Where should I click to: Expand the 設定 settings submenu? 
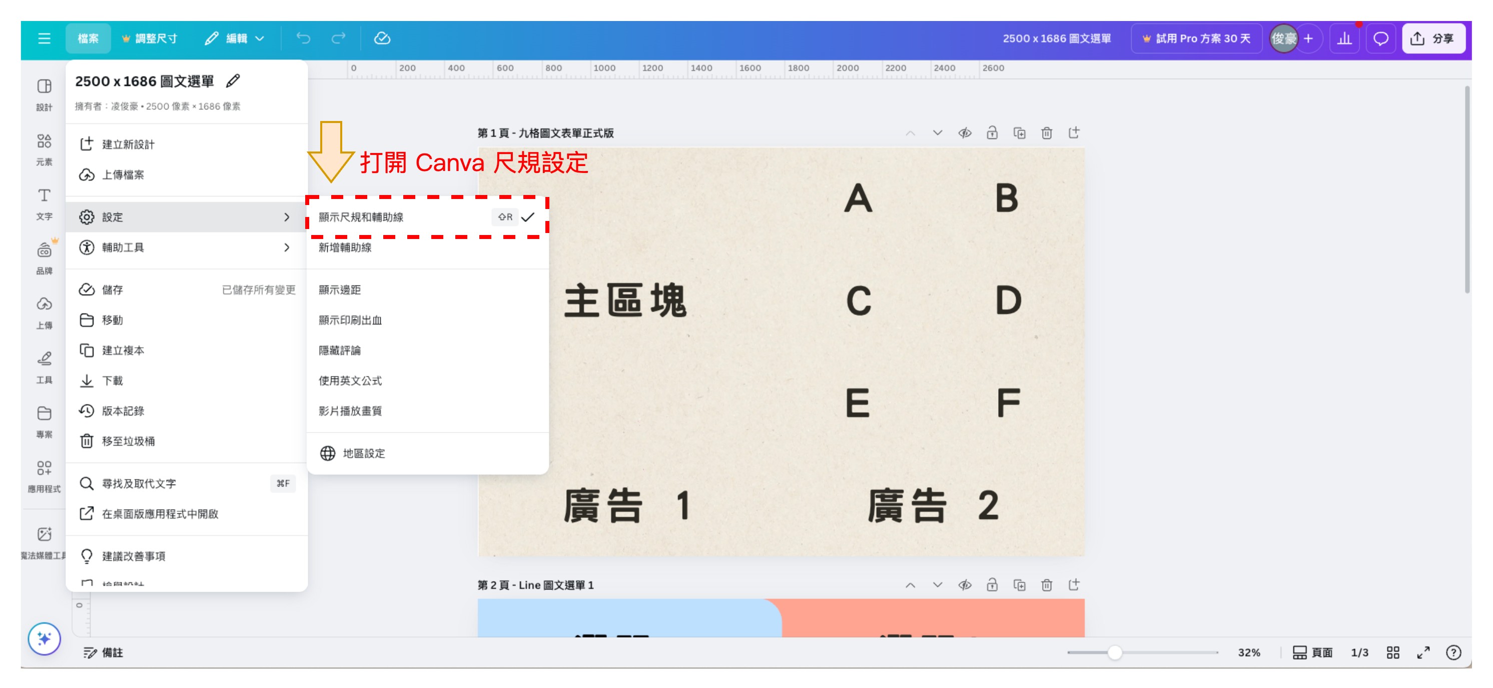[x=187, y=216]
